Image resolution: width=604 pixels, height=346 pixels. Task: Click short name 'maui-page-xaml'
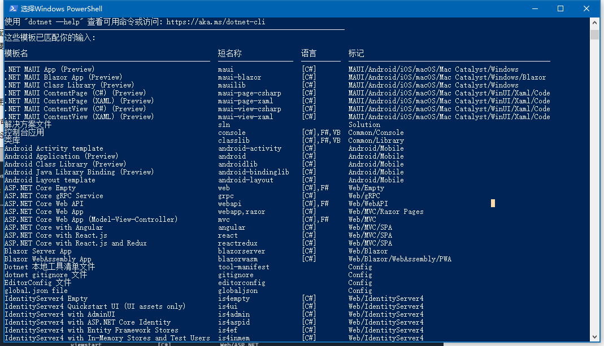click(245, 101)
